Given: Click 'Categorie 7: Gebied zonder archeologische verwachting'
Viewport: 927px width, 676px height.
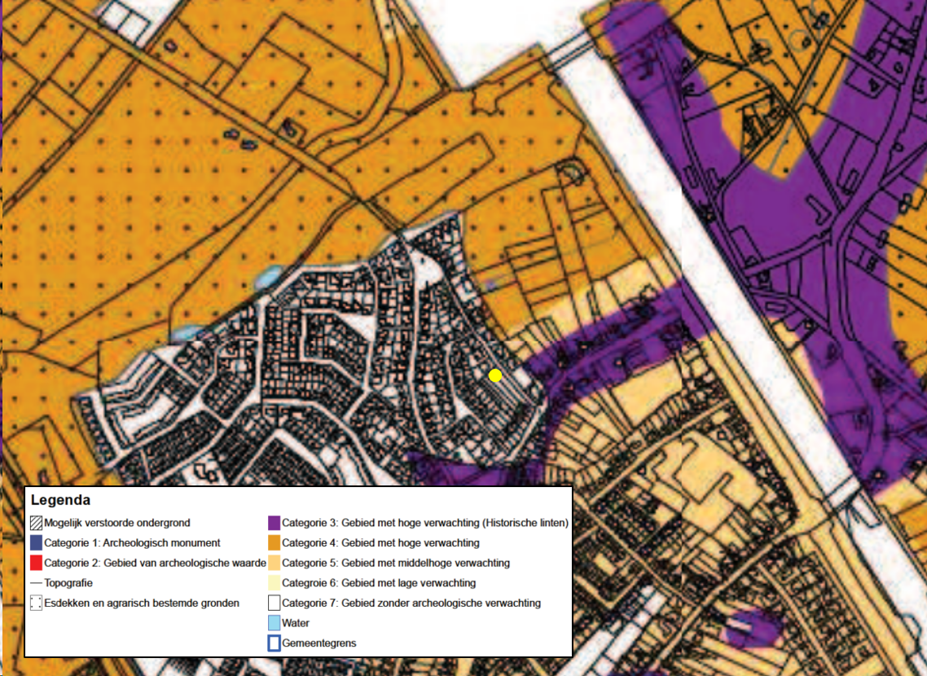Looking at the screenshot, I should [411, 604].
